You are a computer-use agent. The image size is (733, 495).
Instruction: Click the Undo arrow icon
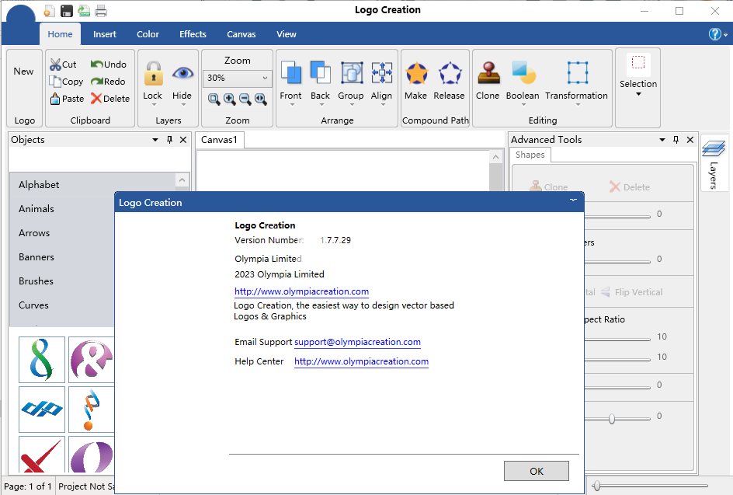97,64
